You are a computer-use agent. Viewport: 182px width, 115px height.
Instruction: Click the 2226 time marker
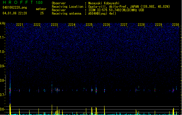[106, 24]
